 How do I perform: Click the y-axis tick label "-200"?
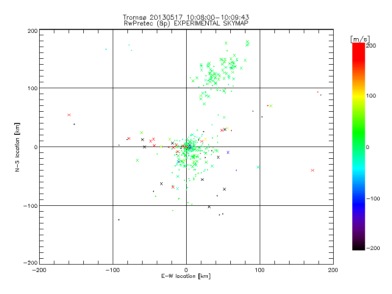click(30, 263)
